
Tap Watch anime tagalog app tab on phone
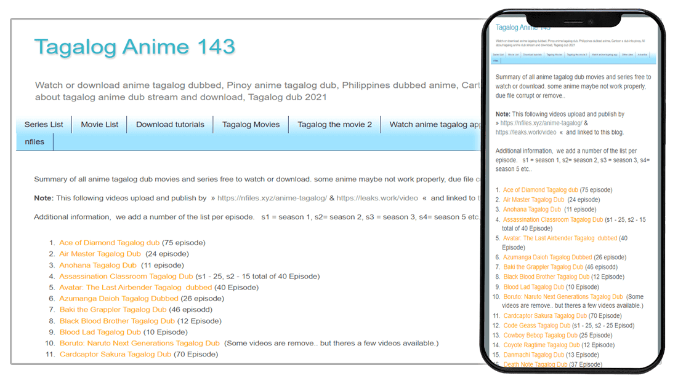click(x=605, y=54)
